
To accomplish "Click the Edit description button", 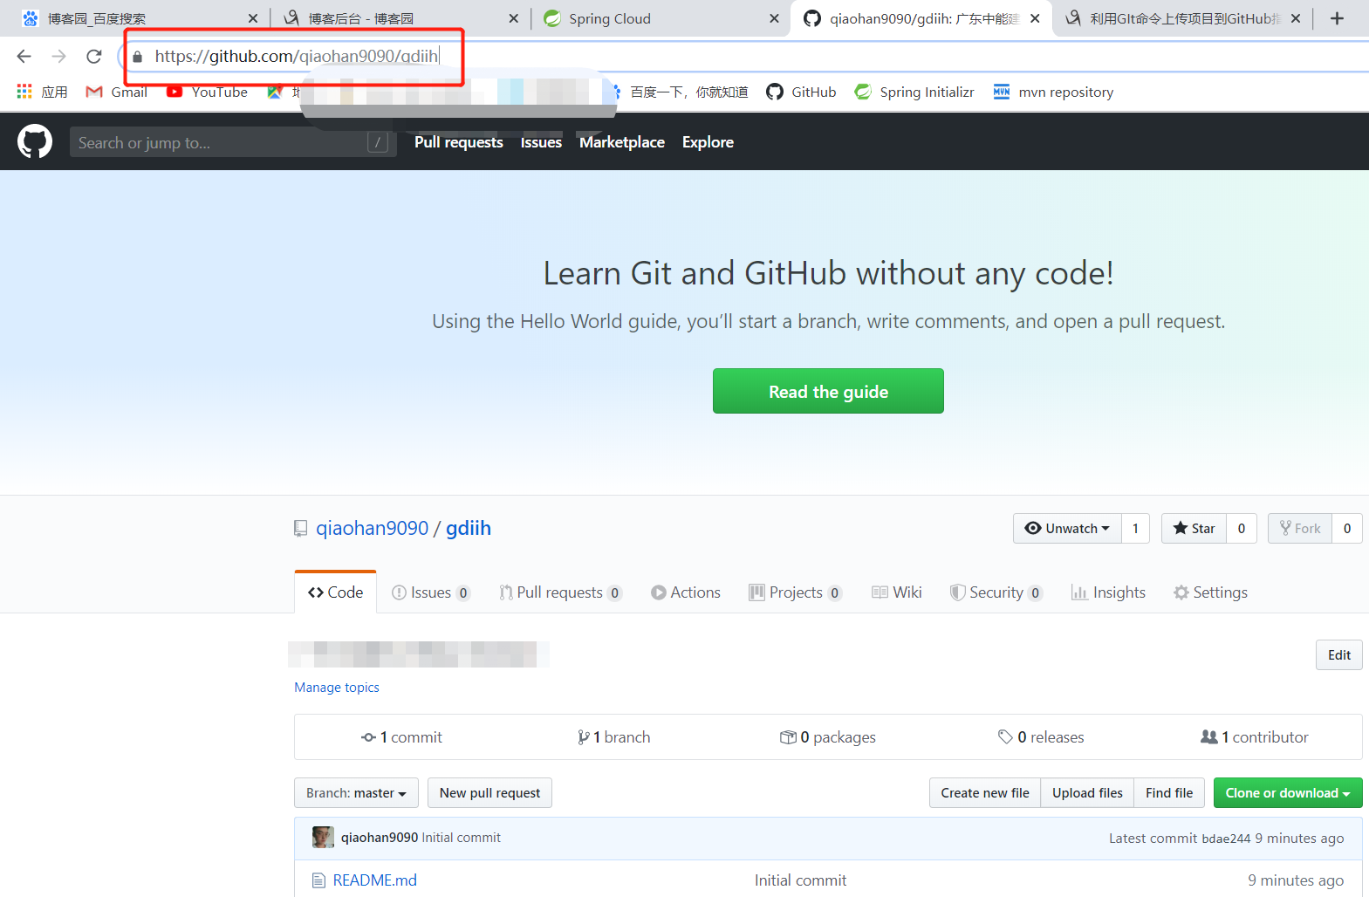I will pyautogui.click(x=1339, y=655).
